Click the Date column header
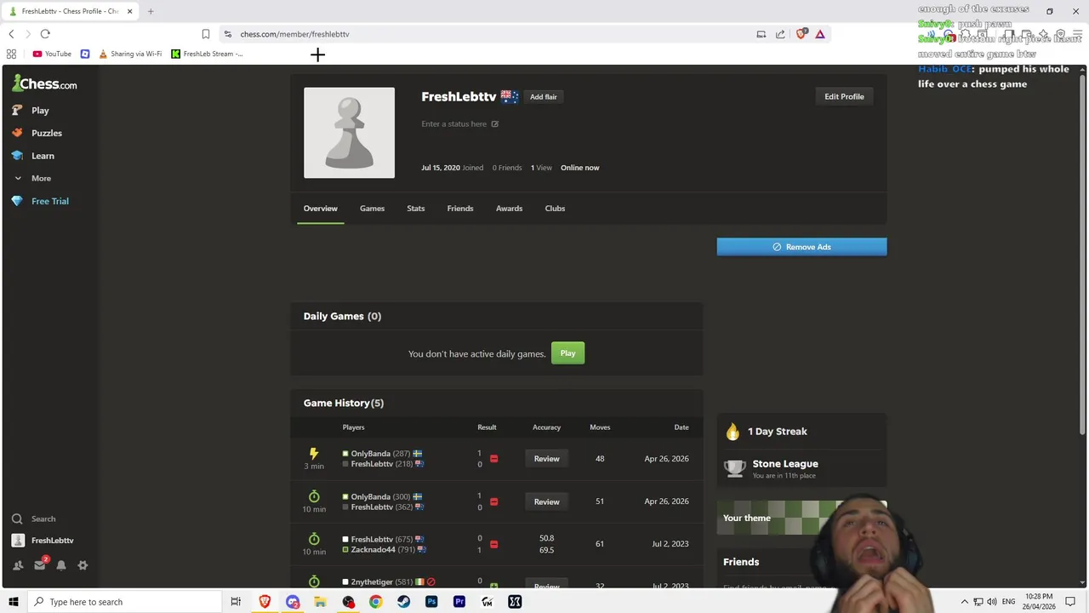 tap(681, 427)
